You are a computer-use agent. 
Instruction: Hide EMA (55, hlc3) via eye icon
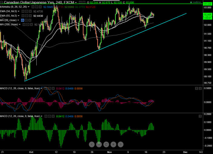tap(23, 16)
